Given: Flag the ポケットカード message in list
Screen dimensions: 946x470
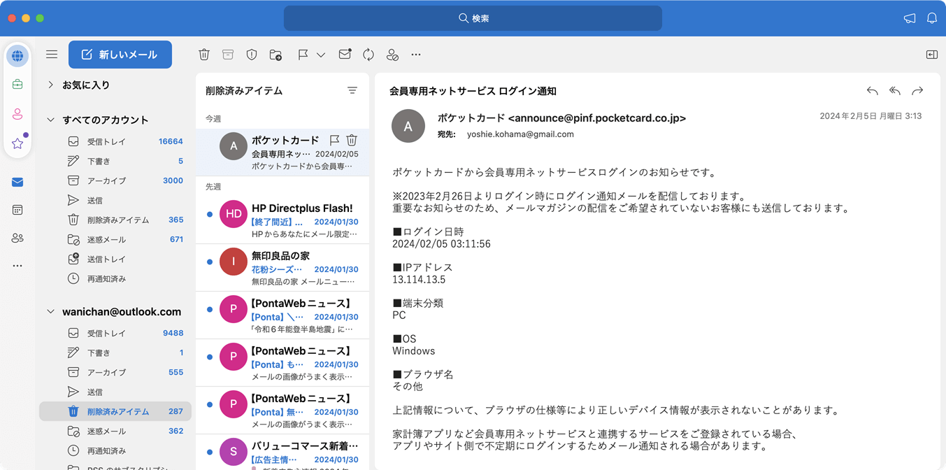Looking at the screenshot, I should tap(334, 141).
